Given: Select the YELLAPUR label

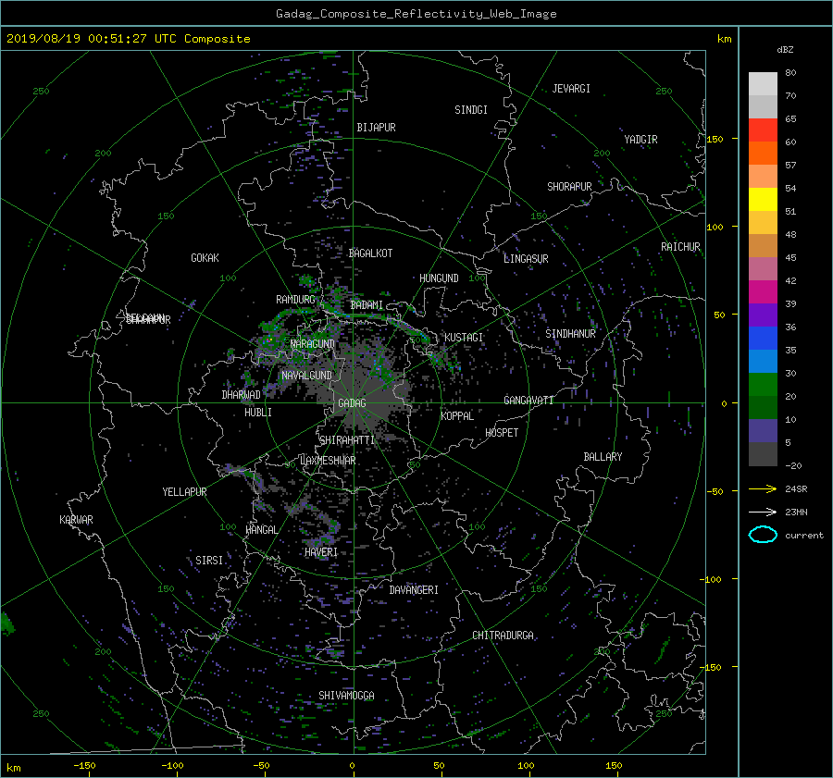Looking at the screenshot, I should coord(184,492).
